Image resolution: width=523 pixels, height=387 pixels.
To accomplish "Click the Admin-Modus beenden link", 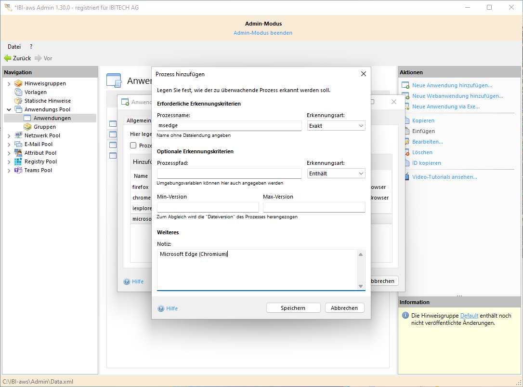I will (263, 33).
